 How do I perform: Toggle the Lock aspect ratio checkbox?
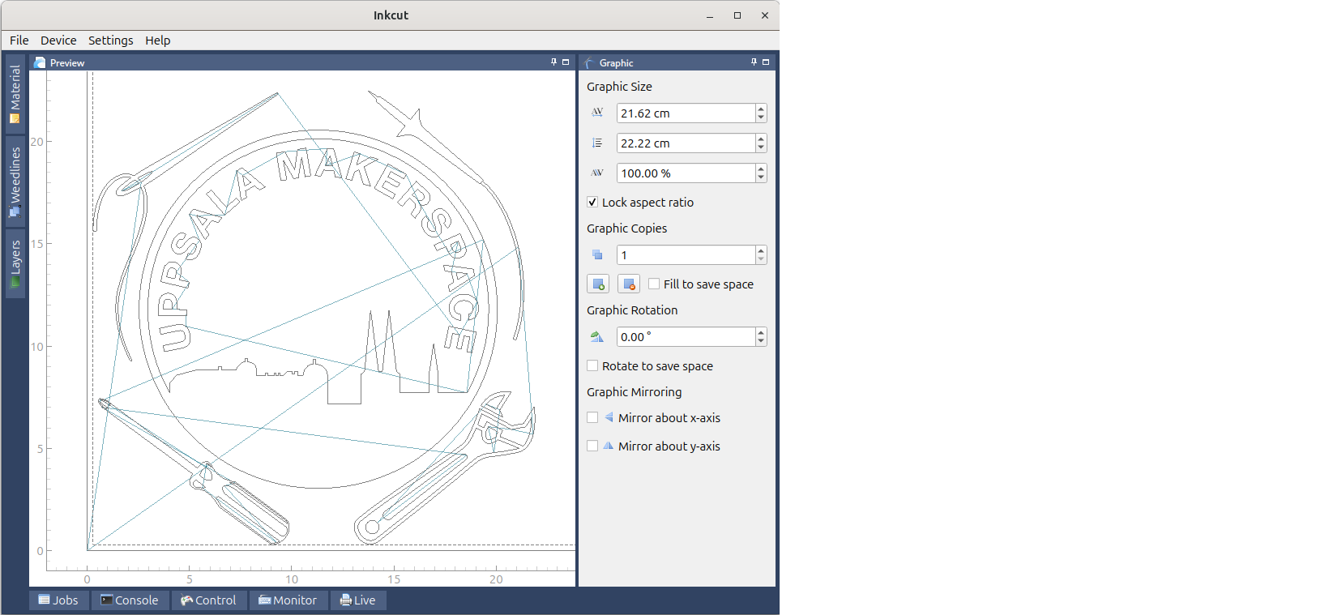[592, 202]
